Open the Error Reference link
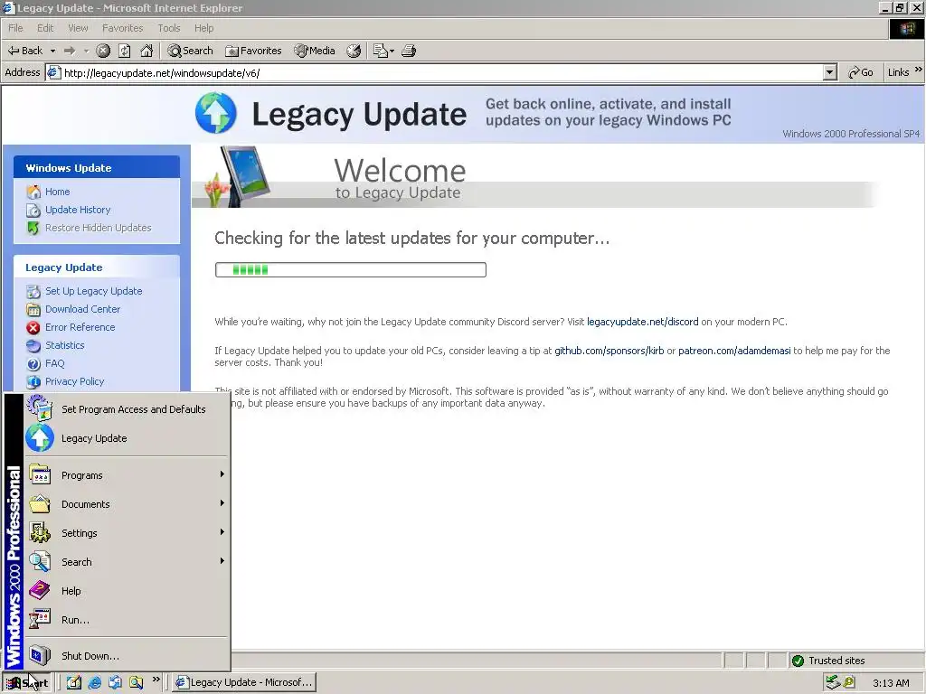The height and width of the screenshot is (694, 926). click(80, 327)
